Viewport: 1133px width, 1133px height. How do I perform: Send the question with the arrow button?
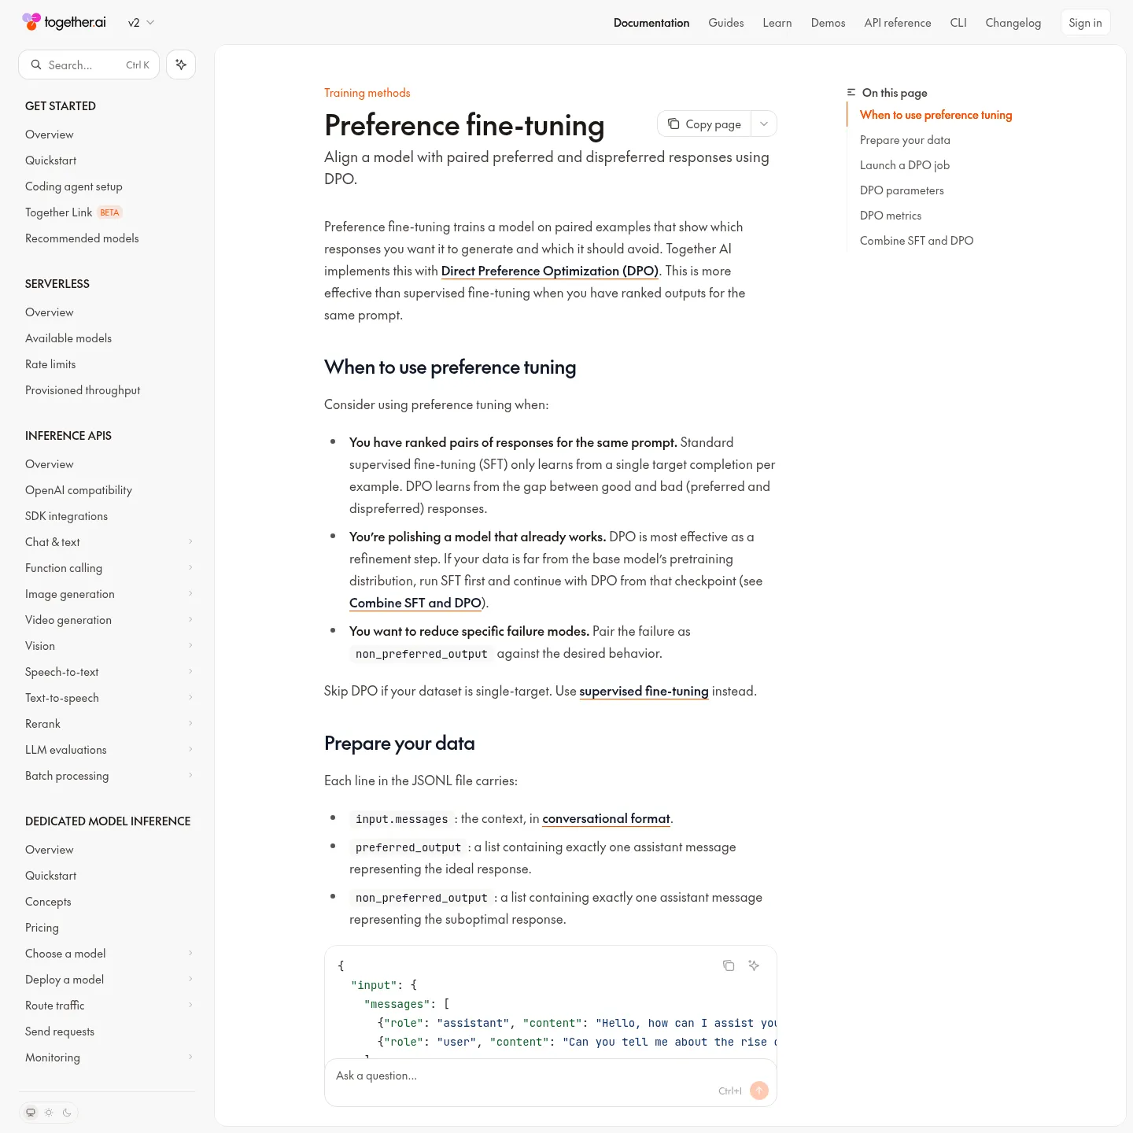pos(759,1091)
